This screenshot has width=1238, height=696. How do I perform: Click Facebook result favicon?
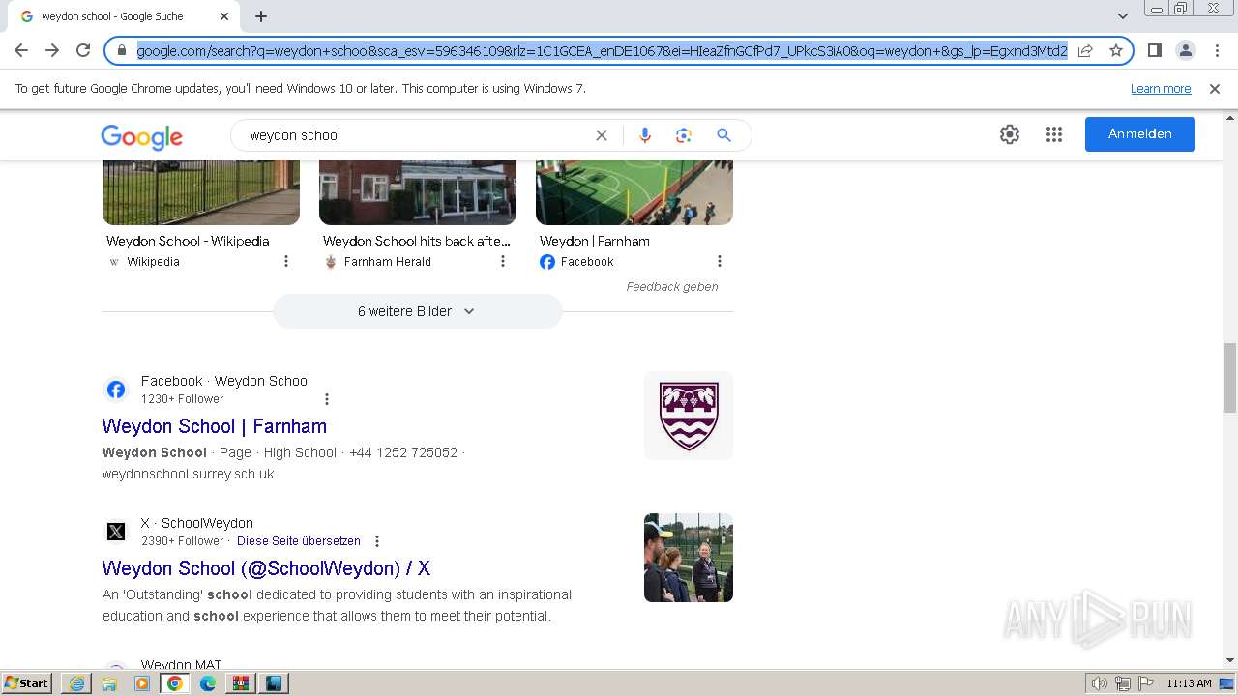pos(116,390)
